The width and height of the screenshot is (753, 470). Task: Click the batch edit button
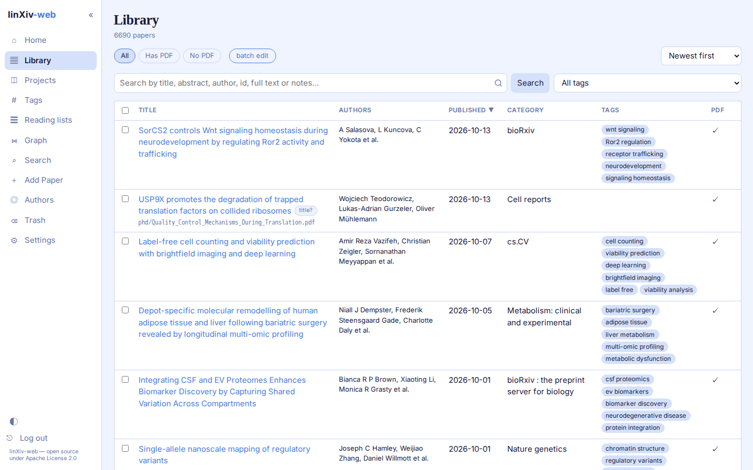[x=253, y=56]
